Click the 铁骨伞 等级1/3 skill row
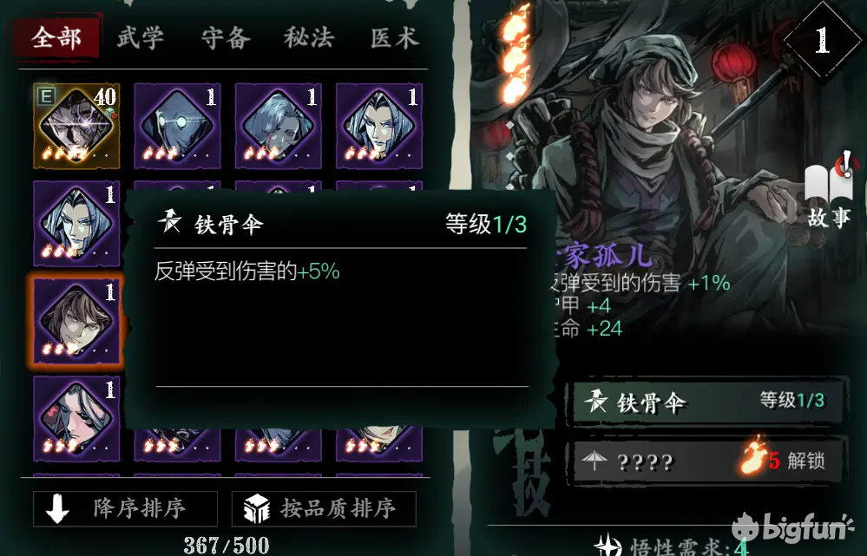The height and width of the screenshot is (556, 867). click(709, 402)
